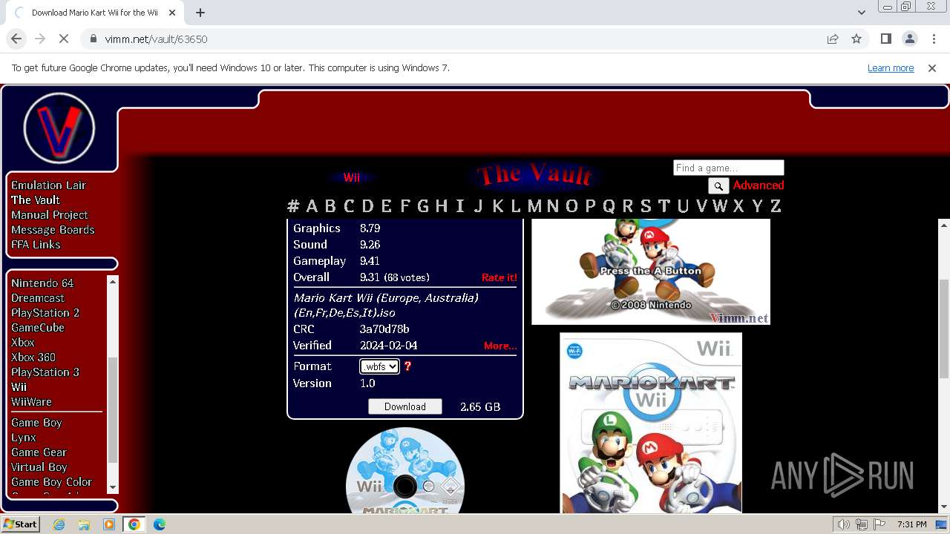Select Game Boy in the systems list
This screenshot has height=534, width=950.
tap(36, 423)
